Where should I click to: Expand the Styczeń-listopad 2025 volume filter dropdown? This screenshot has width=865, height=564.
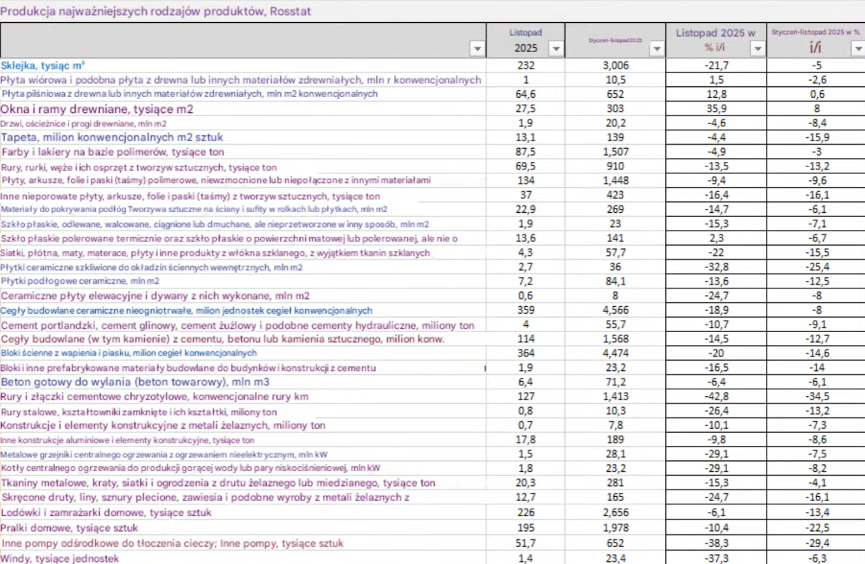(657, 49)
